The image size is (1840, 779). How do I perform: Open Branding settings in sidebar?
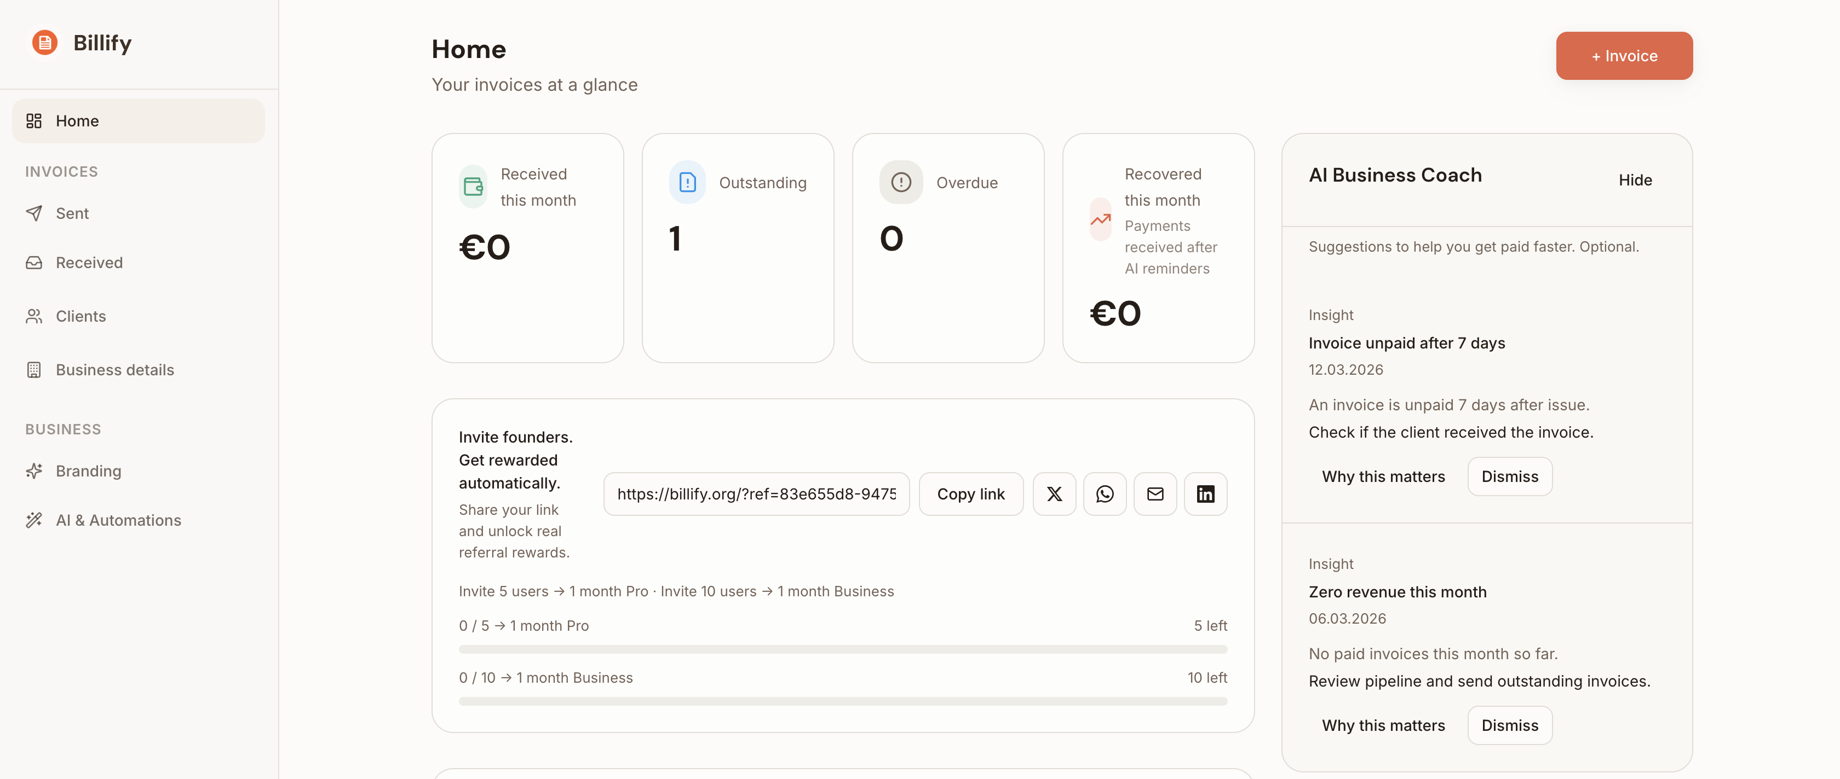88,471
